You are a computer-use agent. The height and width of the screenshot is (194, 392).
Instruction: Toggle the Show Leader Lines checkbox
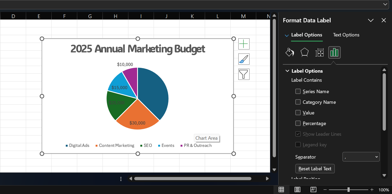click(298, 134)
